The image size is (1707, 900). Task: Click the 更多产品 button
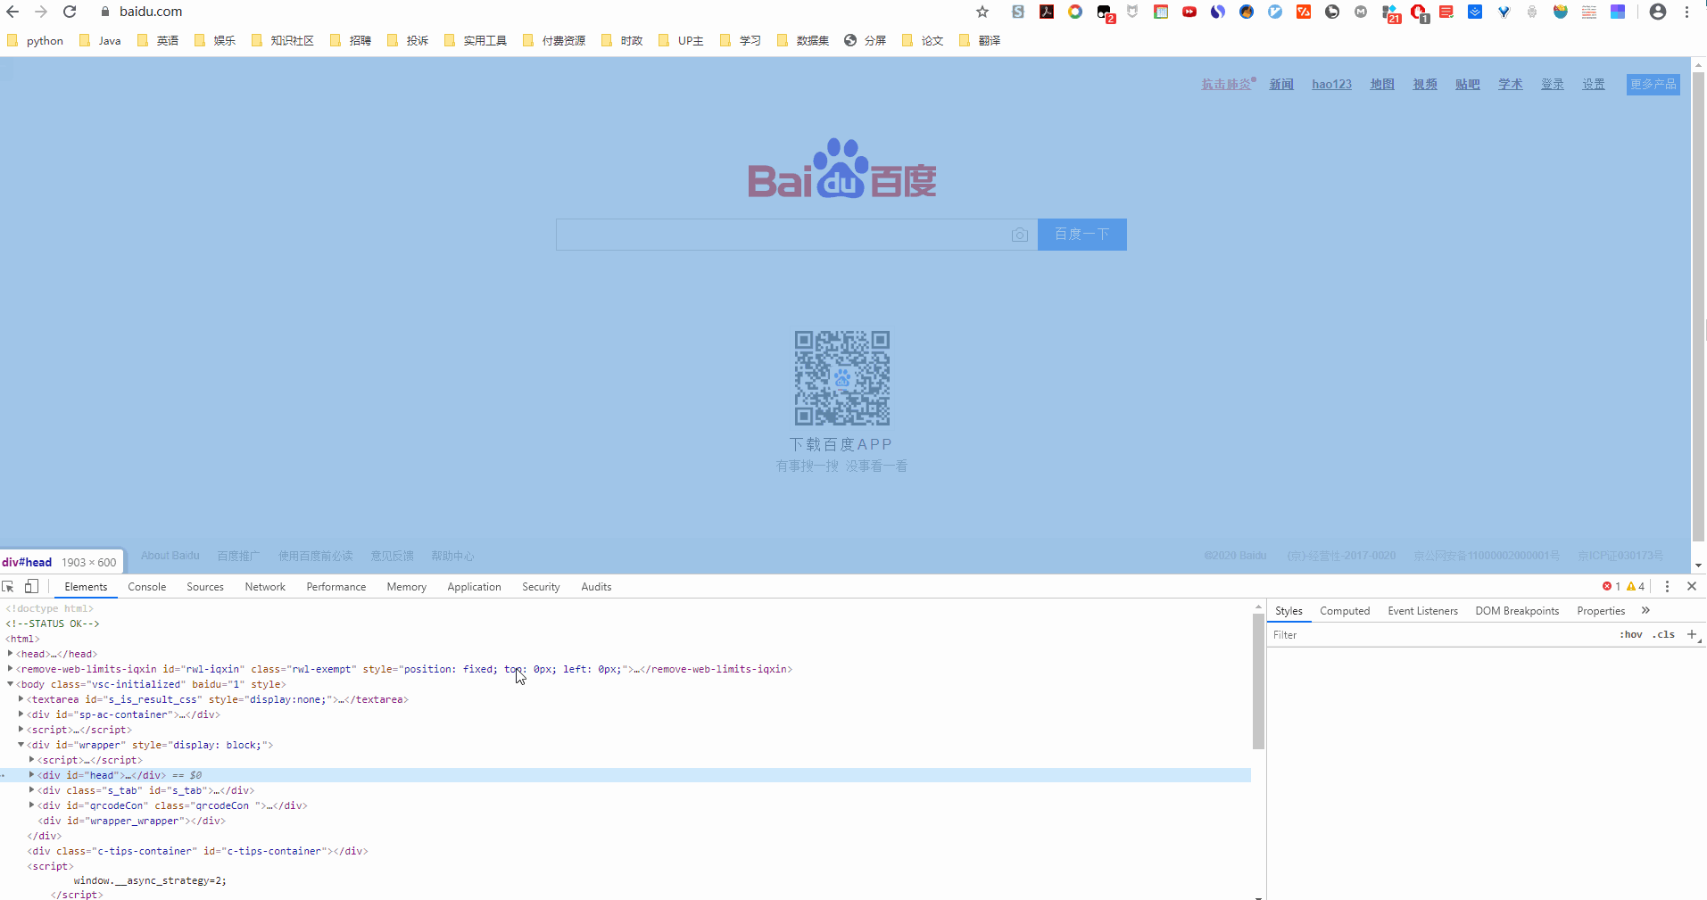pos(1653,84)
